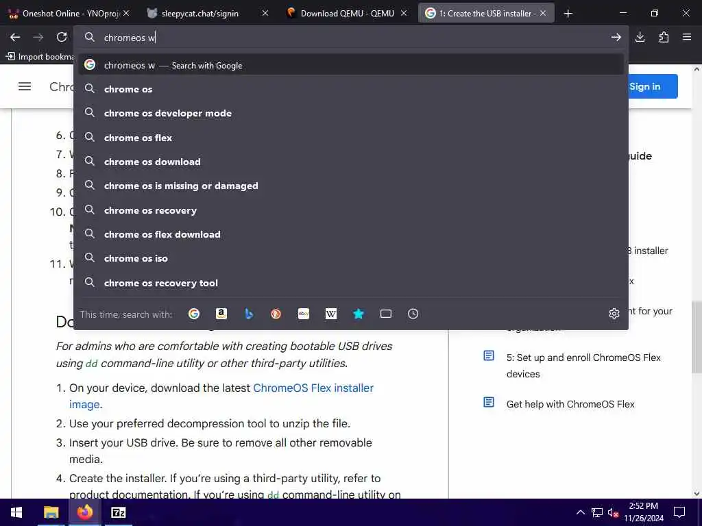Open network status tray icon
The height and width of the screenshot is (526, 702).
597,512
